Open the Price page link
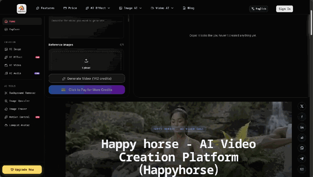 click(70, 8)
